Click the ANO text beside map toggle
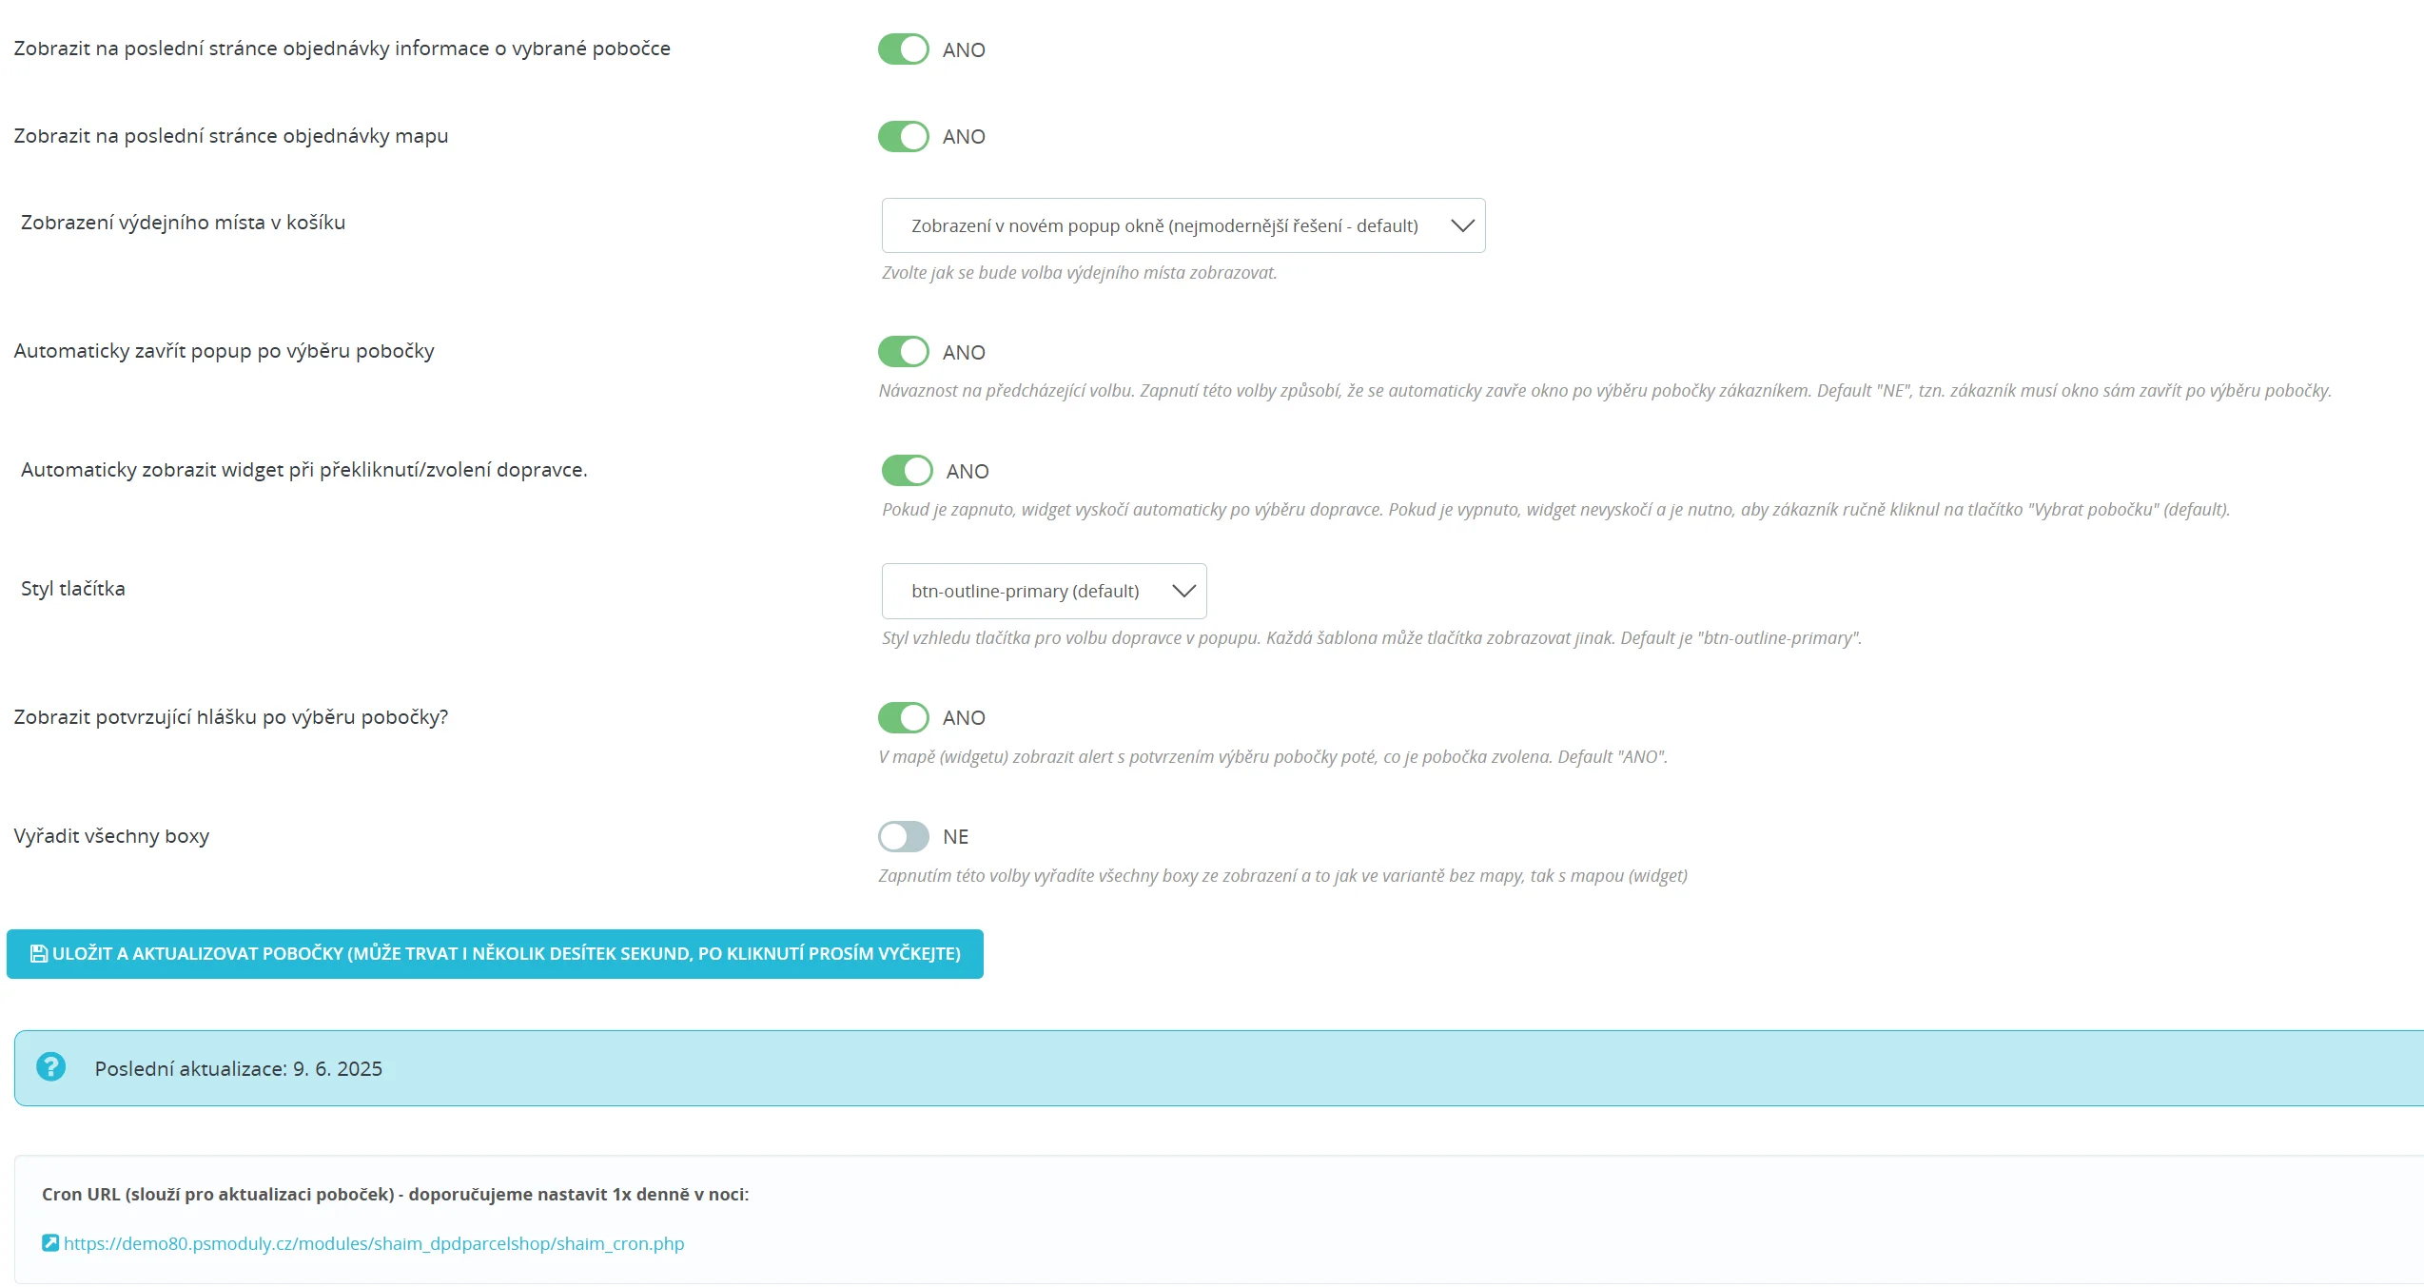 [964, 137]
